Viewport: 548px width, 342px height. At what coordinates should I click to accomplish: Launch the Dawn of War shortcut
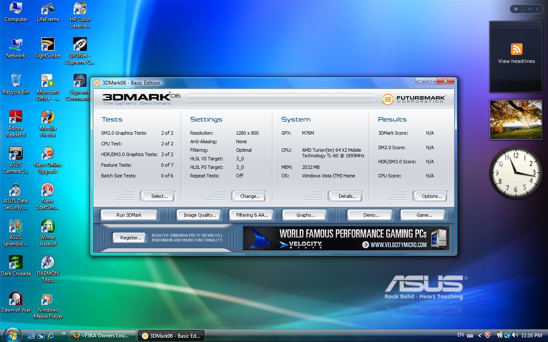[x=16, y=303]
